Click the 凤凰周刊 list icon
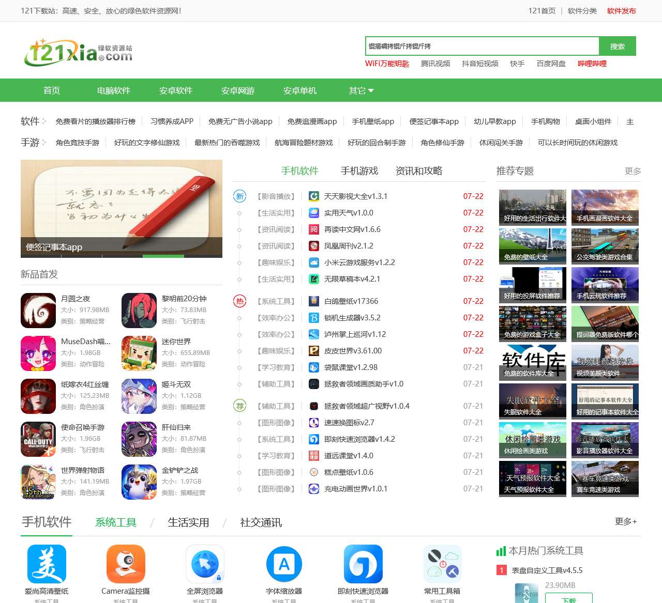Image resolution: width=662 pixels, height=603 pixels. pos(314,246)
